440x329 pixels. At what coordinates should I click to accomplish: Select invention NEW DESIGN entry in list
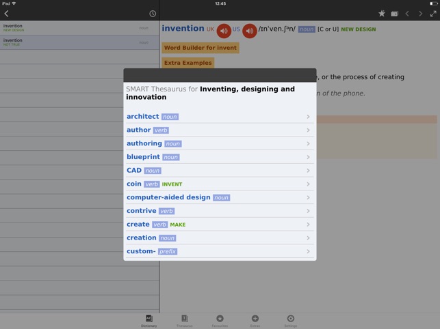click(x=79, y=28)
